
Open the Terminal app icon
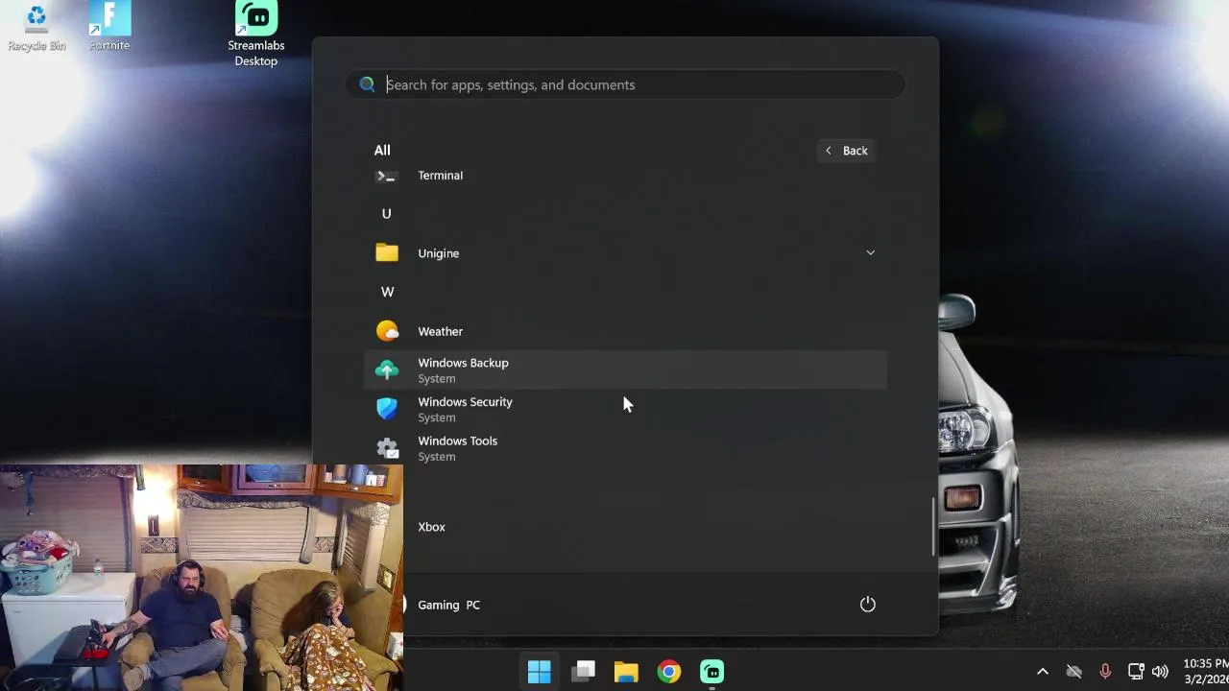tap(387, 176)
